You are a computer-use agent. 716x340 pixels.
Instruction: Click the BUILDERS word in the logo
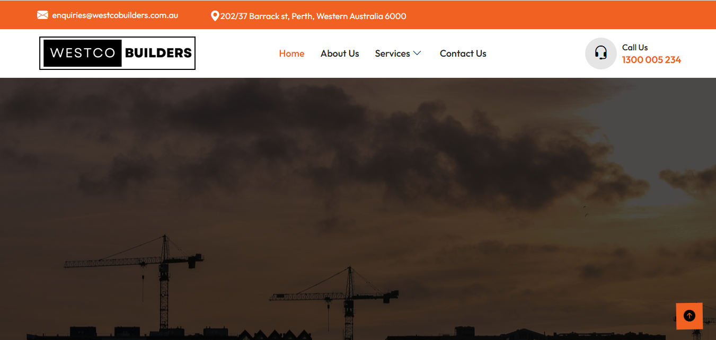tap(158, 53)
